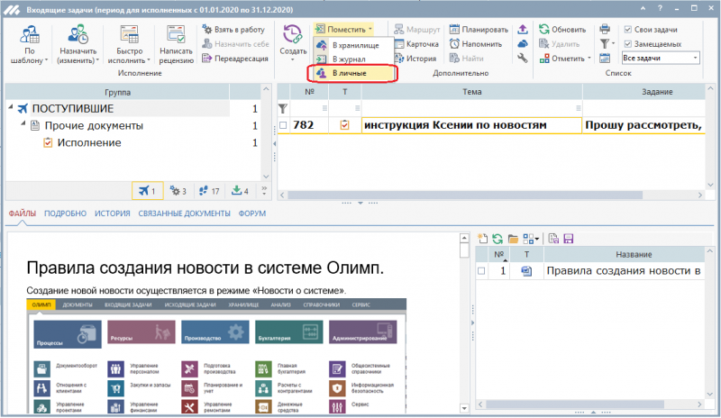Click the purple upload arrow icon
The image size is (721, 418).
coord(523,30)
